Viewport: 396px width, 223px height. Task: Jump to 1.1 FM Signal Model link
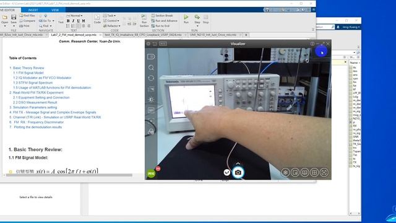point(28,73)
